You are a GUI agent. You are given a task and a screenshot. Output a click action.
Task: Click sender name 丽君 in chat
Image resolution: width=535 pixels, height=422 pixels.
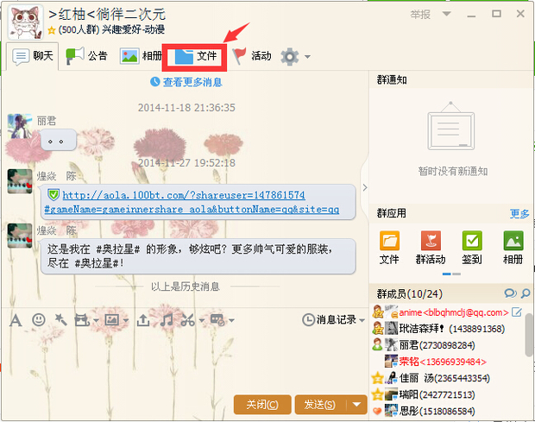[47, 121]
